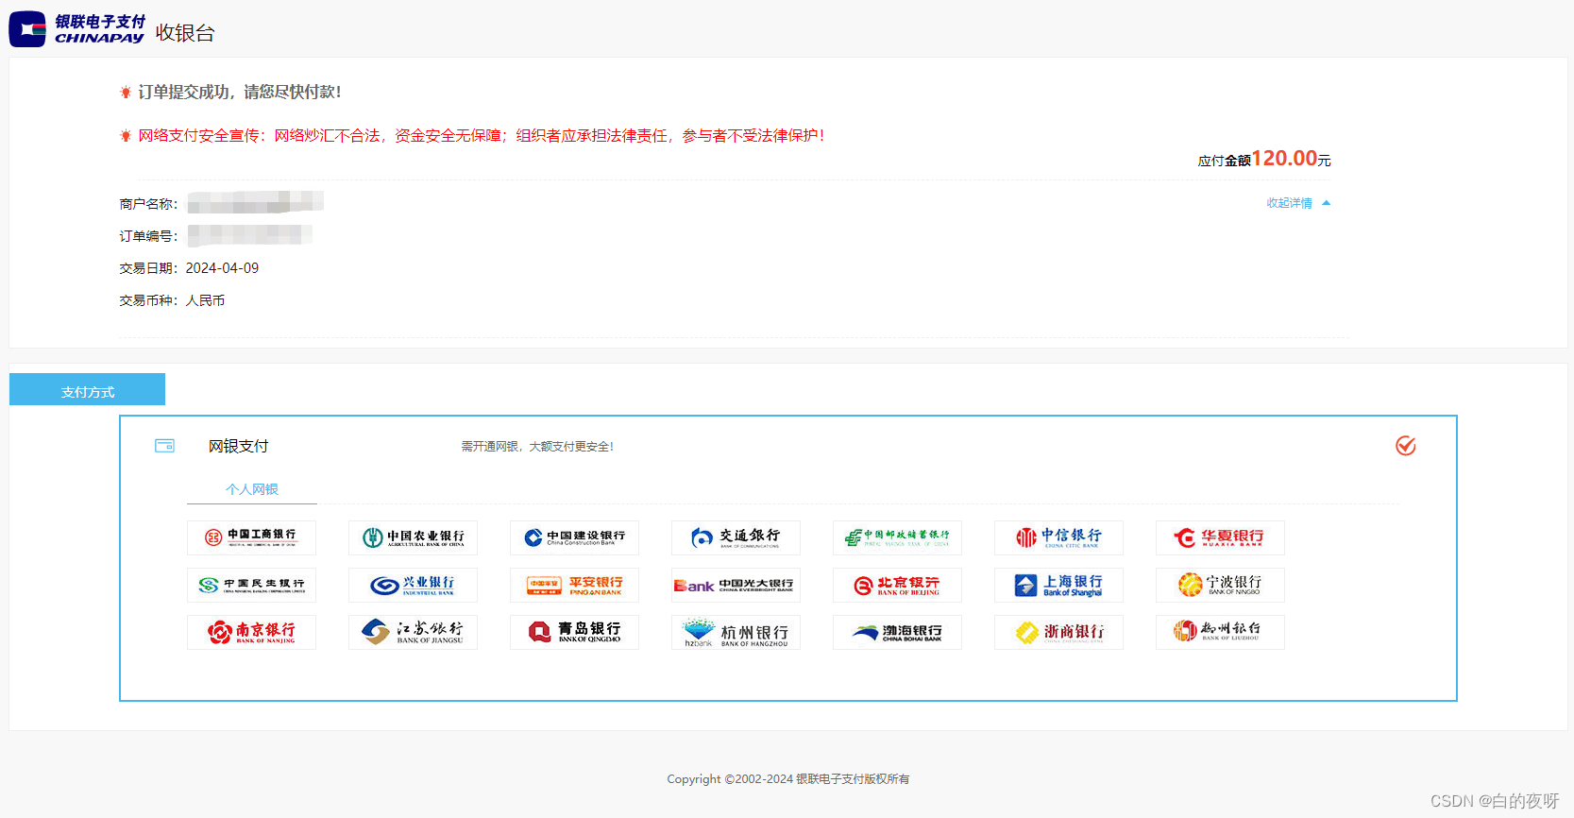Choose 平安银行 bank logo
The image size is (1574, 818).
coord(574,585)
